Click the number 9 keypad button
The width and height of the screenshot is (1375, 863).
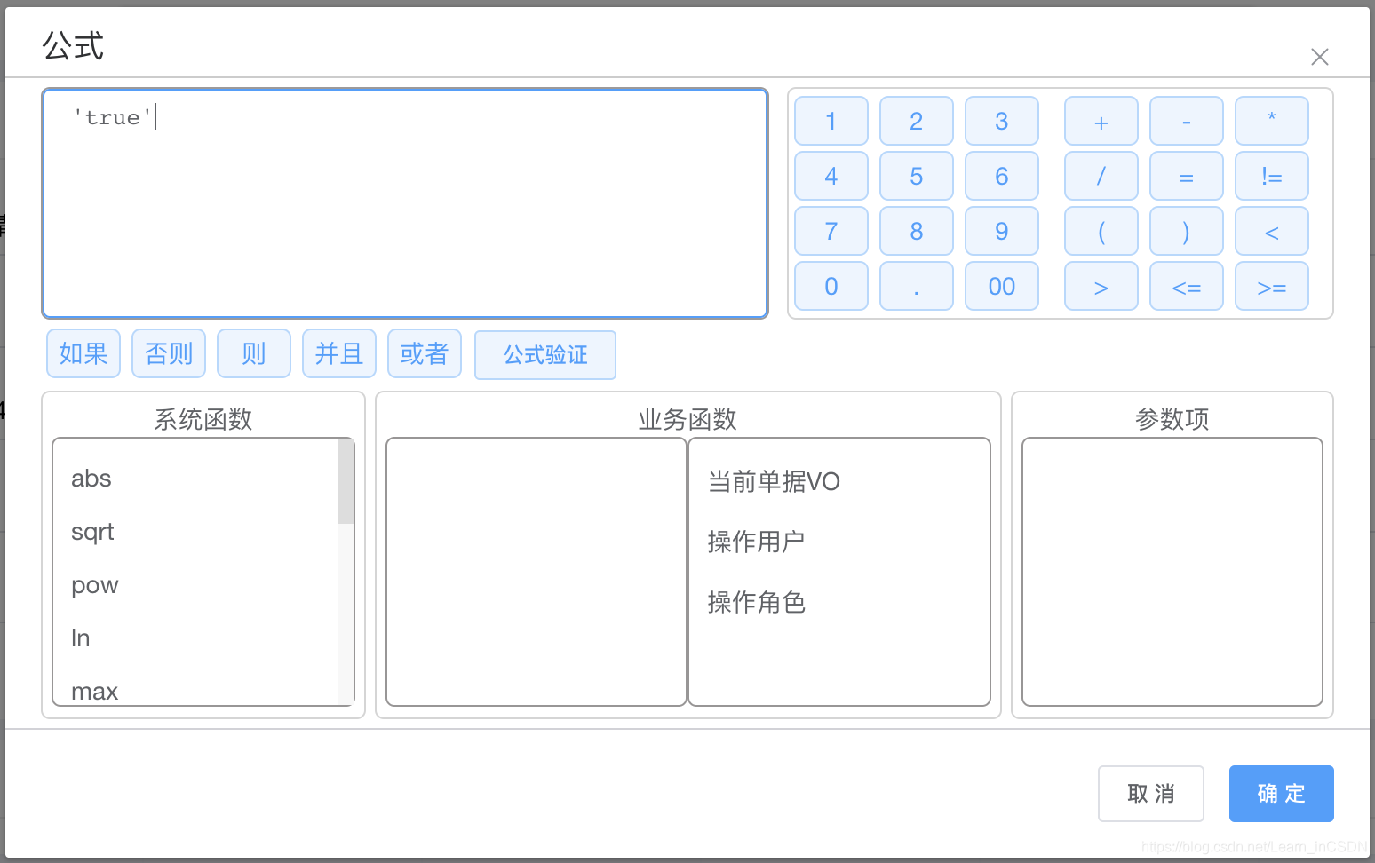click(x=1001, y=231)
